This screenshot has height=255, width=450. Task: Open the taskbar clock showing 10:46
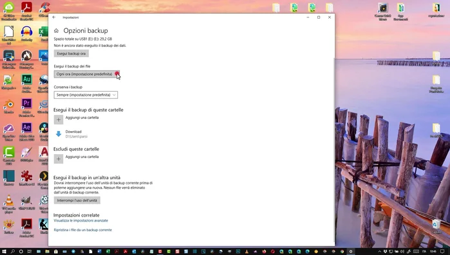click(x=434, y=252)
